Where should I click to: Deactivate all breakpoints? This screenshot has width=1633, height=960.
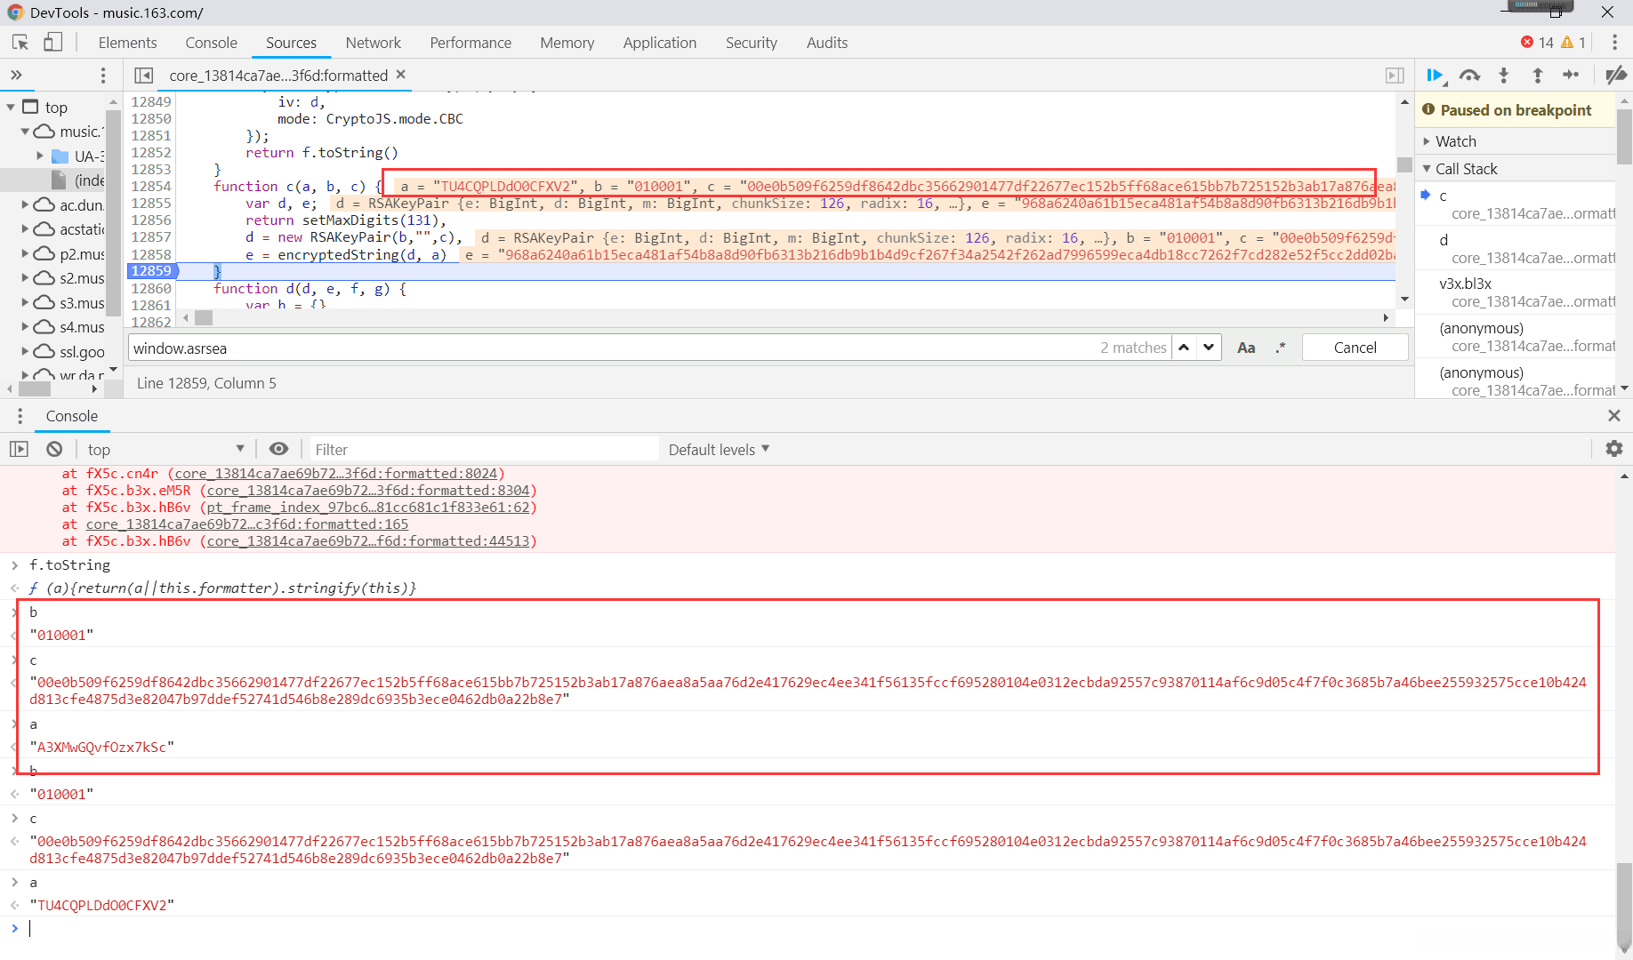[x=1616, y=76]
